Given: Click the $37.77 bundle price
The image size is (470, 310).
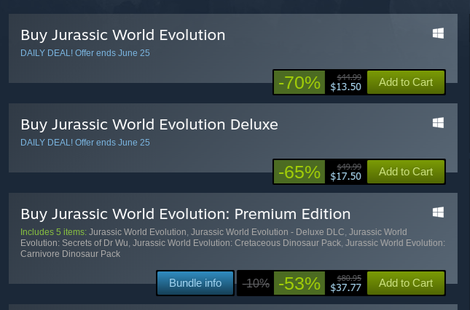Looking at the screenshot, I should [x=345, y=287].
